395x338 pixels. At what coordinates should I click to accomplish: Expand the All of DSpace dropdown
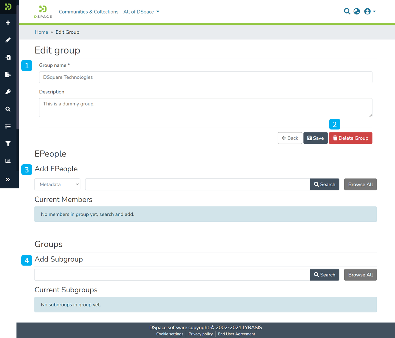coord(141,12)
